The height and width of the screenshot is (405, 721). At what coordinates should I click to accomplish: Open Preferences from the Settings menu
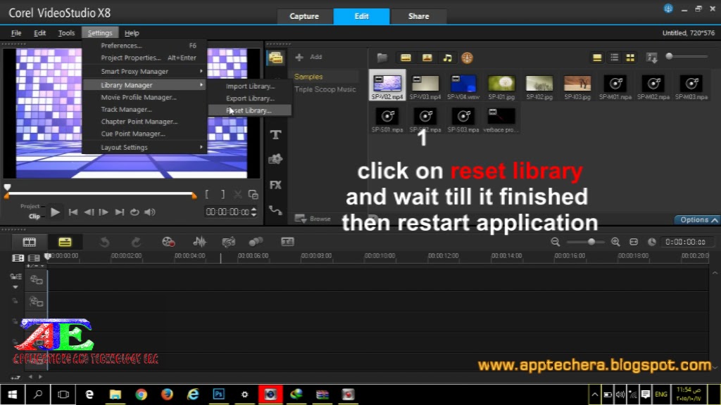click(145, 46)
